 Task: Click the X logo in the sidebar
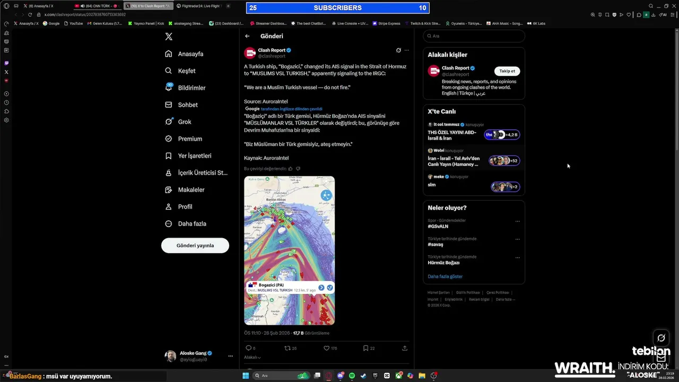click(x=169, y=37)
